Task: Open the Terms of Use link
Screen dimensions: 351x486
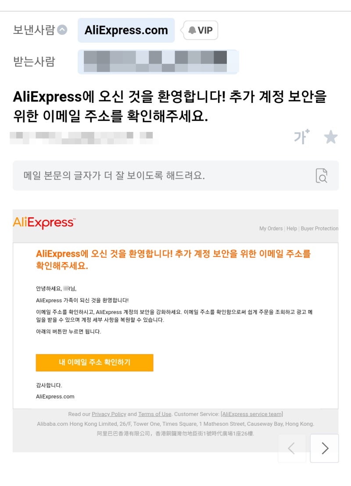Action: 154,414
